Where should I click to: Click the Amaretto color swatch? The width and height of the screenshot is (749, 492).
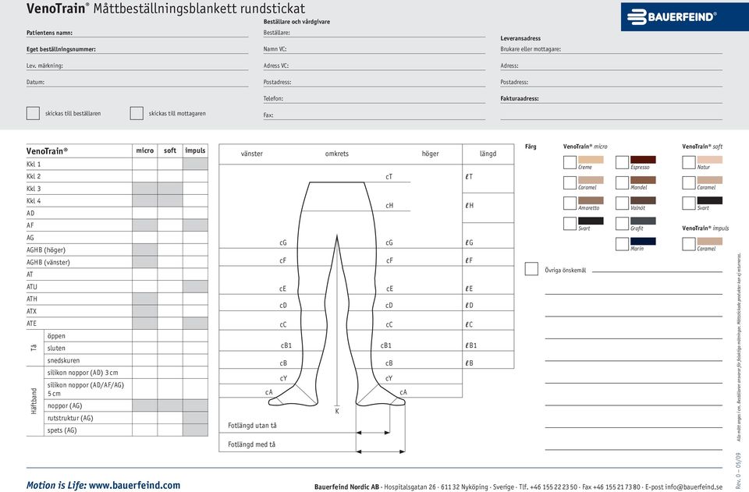591,200
